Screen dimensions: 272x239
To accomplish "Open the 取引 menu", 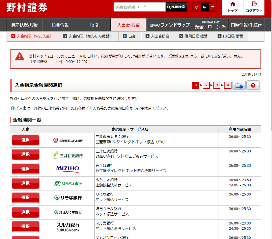I will 94,25.
